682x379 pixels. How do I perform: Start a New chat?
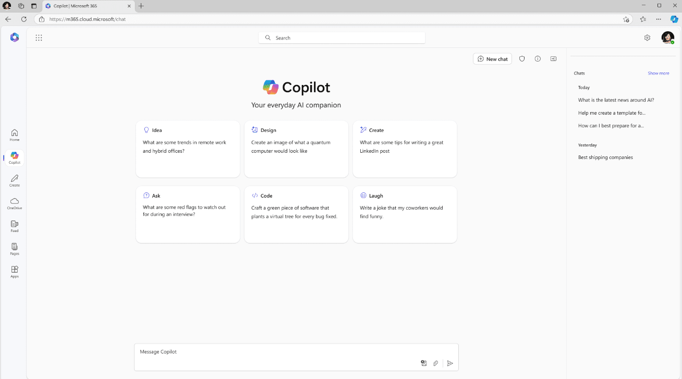coord(492,59)
